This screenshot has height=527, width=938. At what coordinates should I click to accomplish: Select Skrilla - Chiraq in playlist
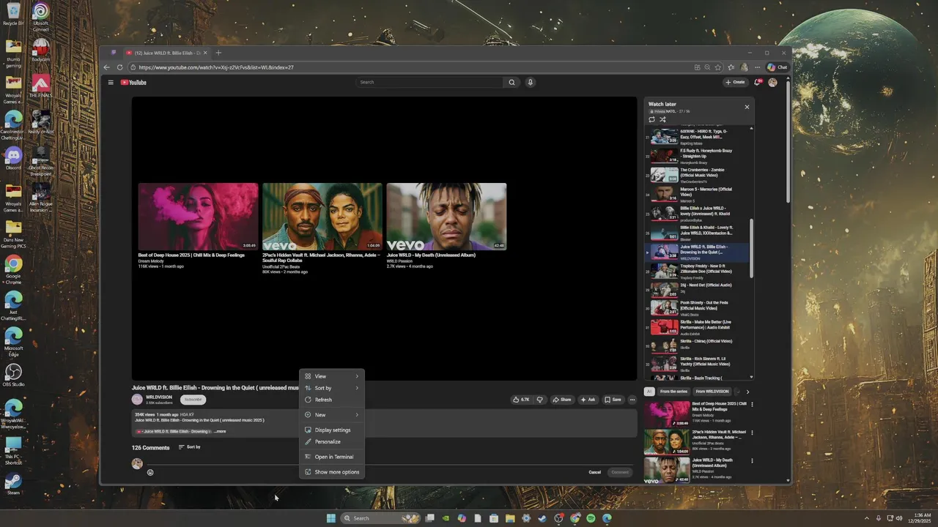point(697,345)
